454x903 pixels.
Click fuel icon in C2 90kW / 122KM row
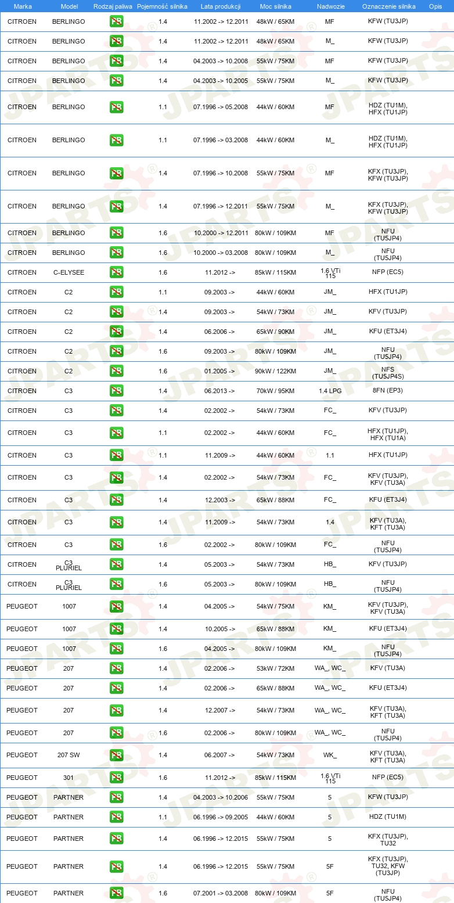[x=116, y=371]
